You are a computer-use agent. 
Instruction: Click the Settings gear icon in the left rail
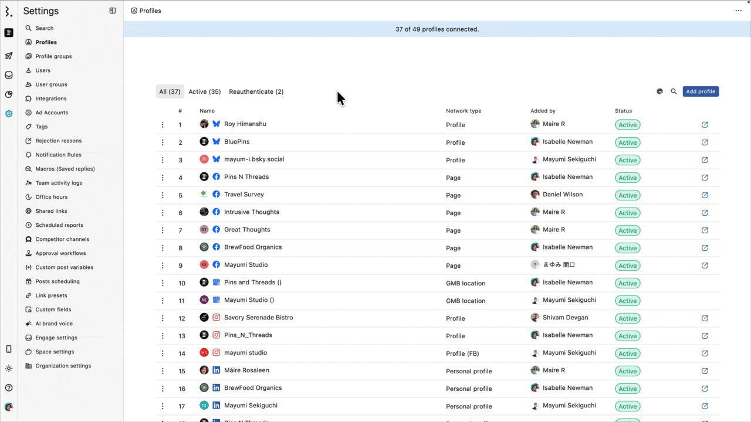[8, 113]
